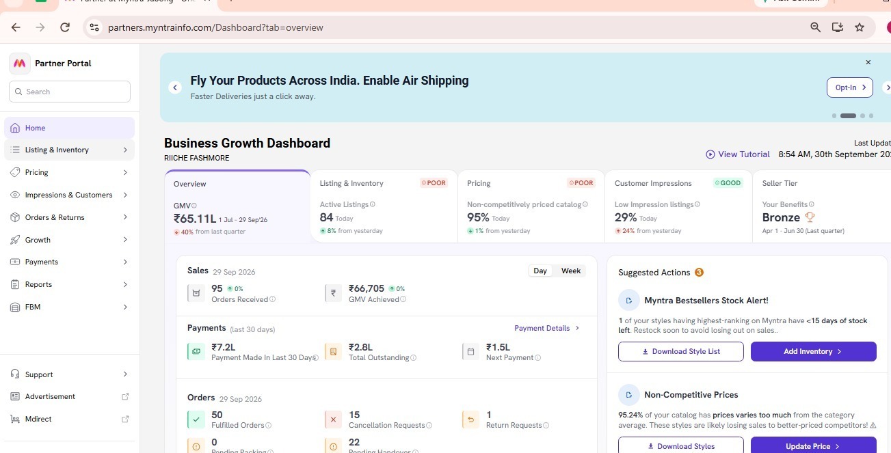Click Cancellation Requests info icon
891x453 pixels.
[429, 425]
